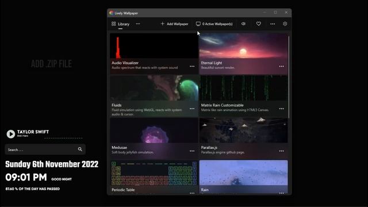
Task: Click the 'Soft body jellyfish simulation.' description
Action: [x=133, y=152]
